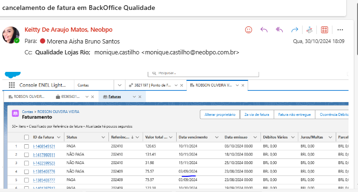Image resolution: width=358 pixels, height=192 pixels.
Task: Close the ROBSON OLIVEIRA V tab
Action: [x=243, y=85]
